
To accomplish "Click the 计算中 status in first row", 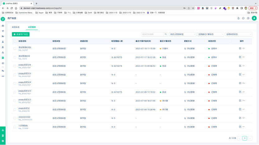I will pos(164,49).
